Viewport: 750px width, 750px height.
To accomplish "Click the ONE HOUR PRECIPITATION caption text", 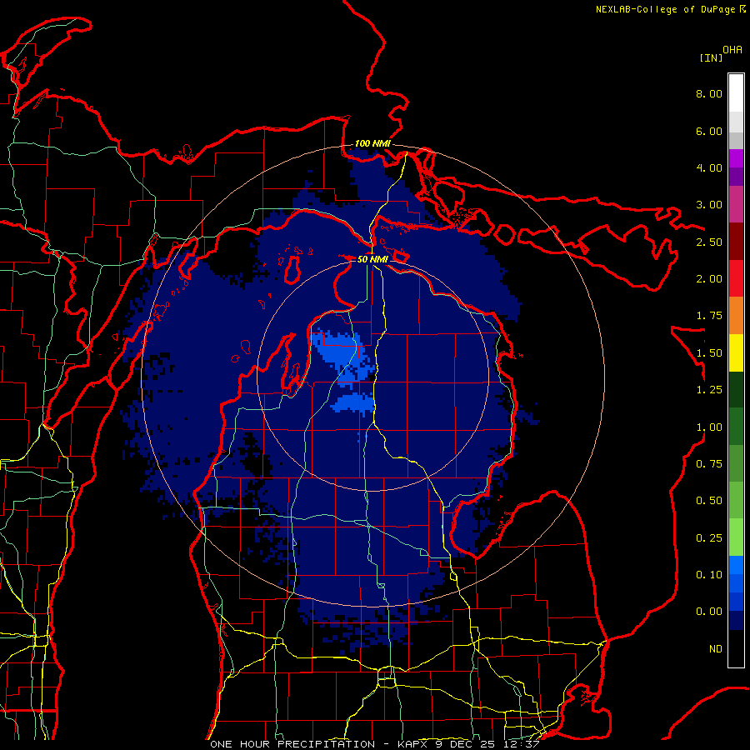I will click(292, 744).
